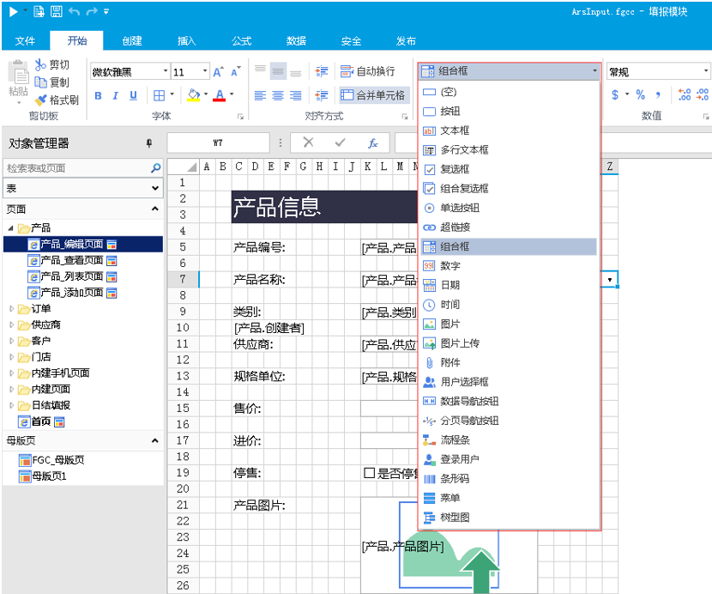Click 自动换行 wrap text button
Screen dimensions: 712x594
pos(367,72)
